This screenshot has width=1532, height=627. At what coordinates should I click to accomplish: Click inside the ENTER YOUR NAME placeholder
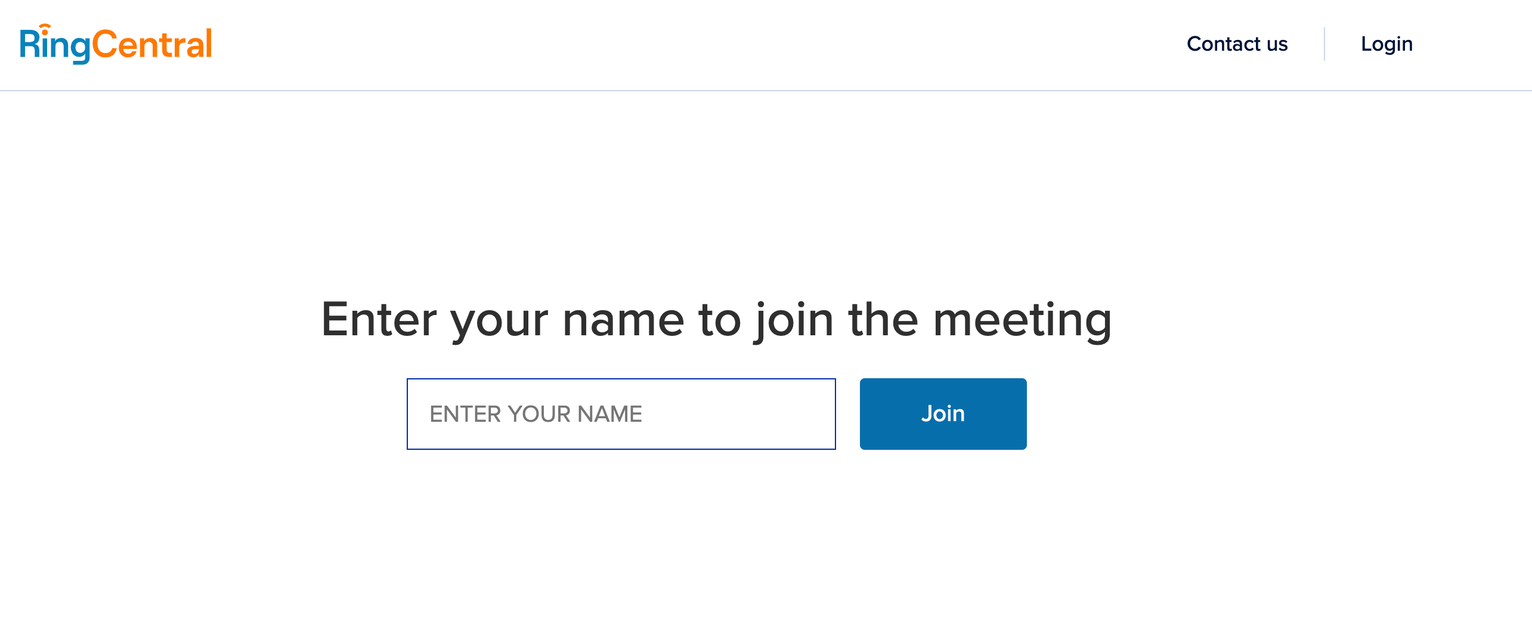(x=537, y=413)
